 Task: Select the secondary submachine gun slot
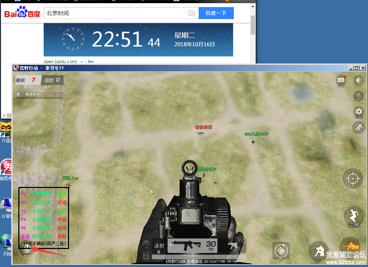(232, 246)
